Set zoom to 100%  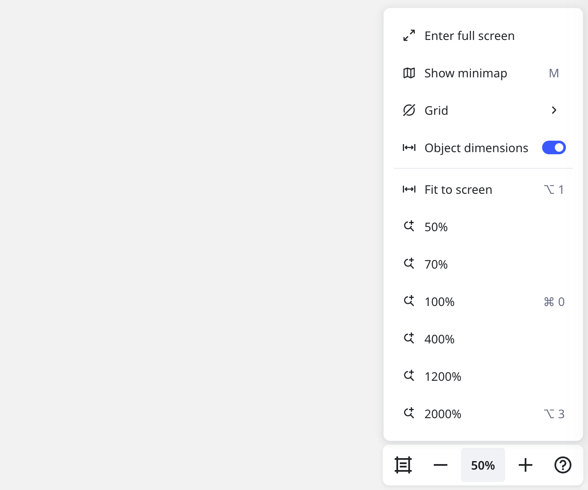pyautogui.click(x=439, y=302)
